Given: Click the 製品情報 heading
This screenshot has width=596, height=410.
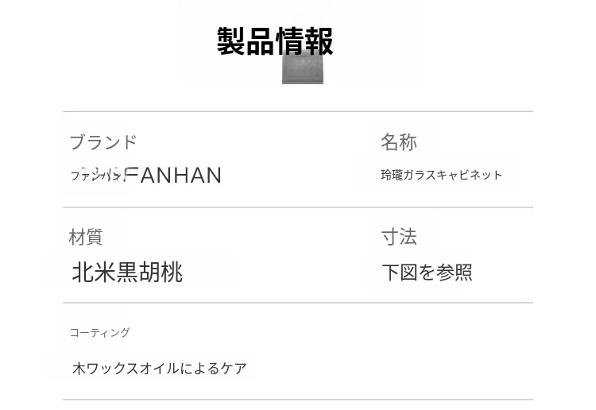Looking at the screenshot, I should [275, 41].
